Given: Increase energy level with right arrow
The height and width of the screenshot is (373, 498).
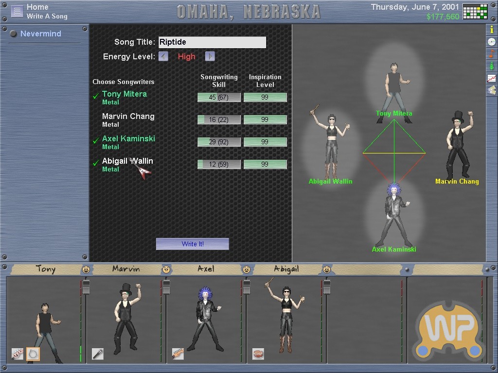Looking at the screenshot, I should point(210,56).
